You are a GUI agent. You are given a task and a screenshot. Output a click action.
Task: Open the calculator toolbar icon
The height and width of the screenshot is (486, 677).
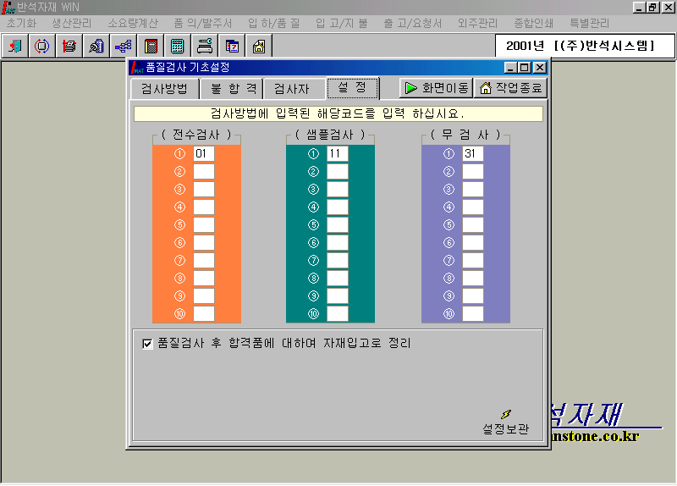point(178,46)
